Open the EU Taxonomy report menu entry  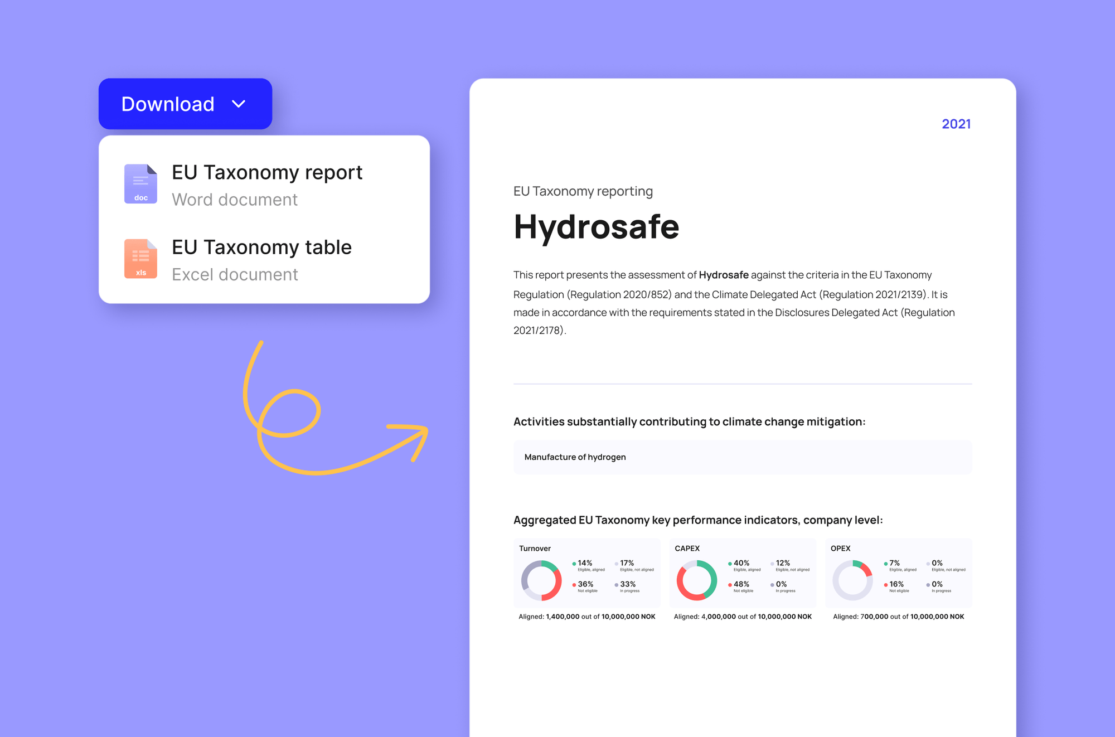(267, 172)
